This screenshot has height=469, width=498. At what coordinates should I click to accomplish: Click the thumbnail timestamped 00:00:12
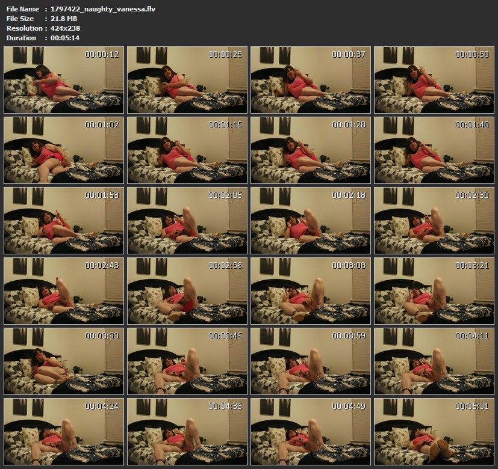click(64, 80)
